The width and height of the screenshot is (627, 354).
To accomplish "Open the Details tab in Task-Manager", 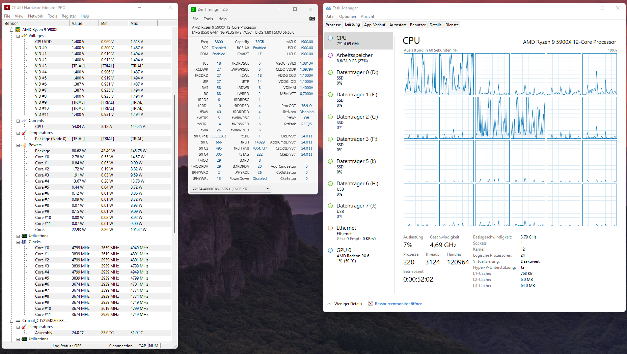I will (435, 25).
